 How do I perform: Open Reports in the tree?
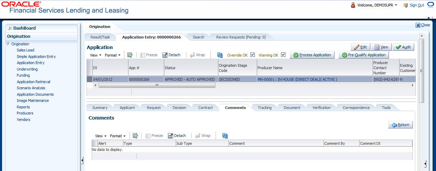point(23,107)
